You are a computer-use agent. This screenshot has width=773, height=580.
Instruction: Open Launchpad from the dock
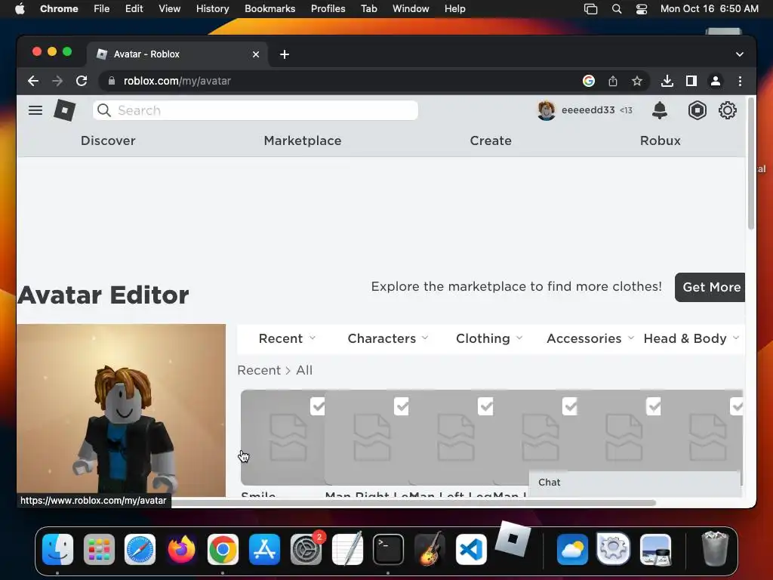pyautogui.click(x=99, y=549)
